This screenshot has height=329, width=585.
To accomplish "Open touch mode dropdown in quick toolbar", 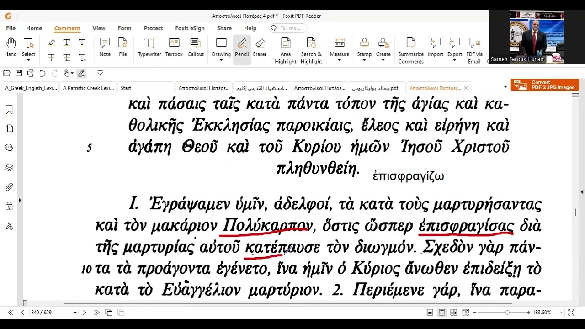I will point(72,73).
